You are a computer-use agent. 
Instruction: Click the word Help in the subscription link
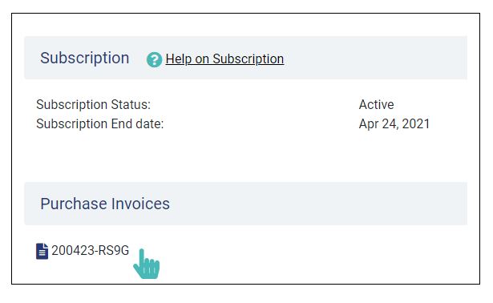[x=178, y=59]
